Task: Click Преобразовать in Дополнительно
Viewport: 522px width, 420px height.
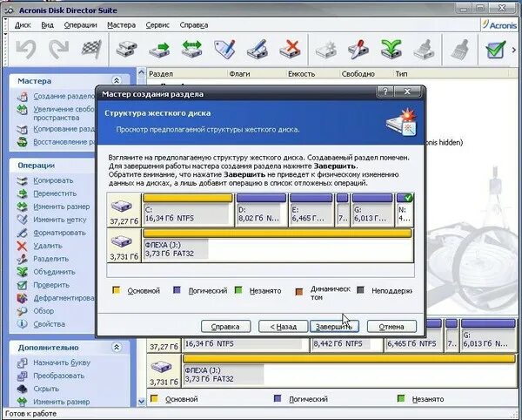Action: click(x=58, y=376)
